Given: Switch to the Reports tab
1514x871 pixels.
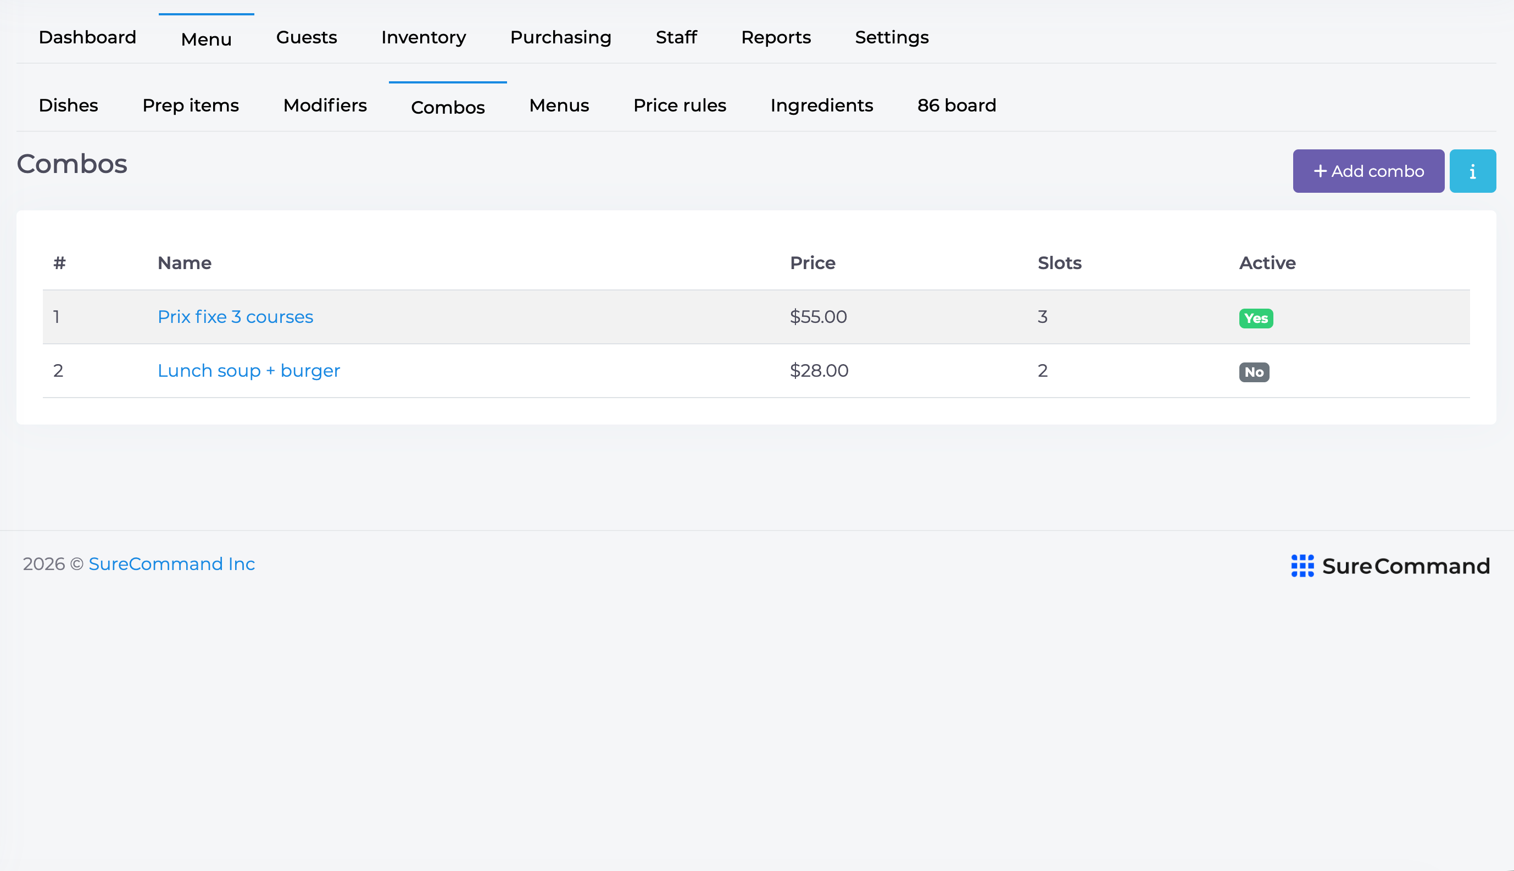Looking at the screenshot, I should click(776, 37).
